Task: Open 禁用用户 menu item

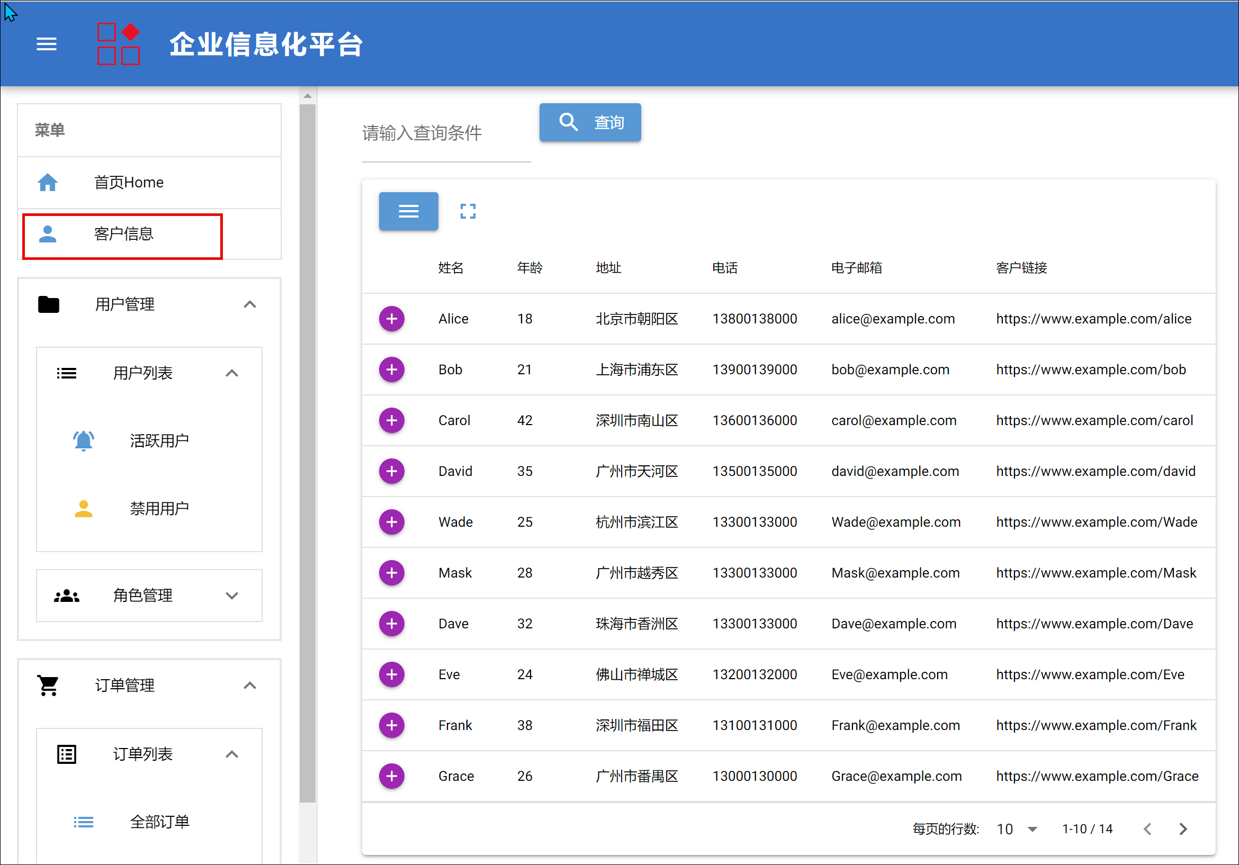Action: pos(159,508)
